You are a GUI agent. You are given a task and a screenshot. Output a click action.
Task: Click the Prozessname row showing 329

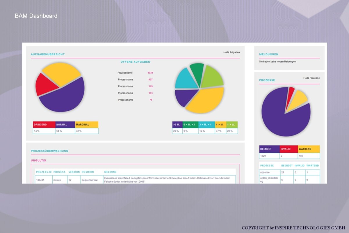135,86
